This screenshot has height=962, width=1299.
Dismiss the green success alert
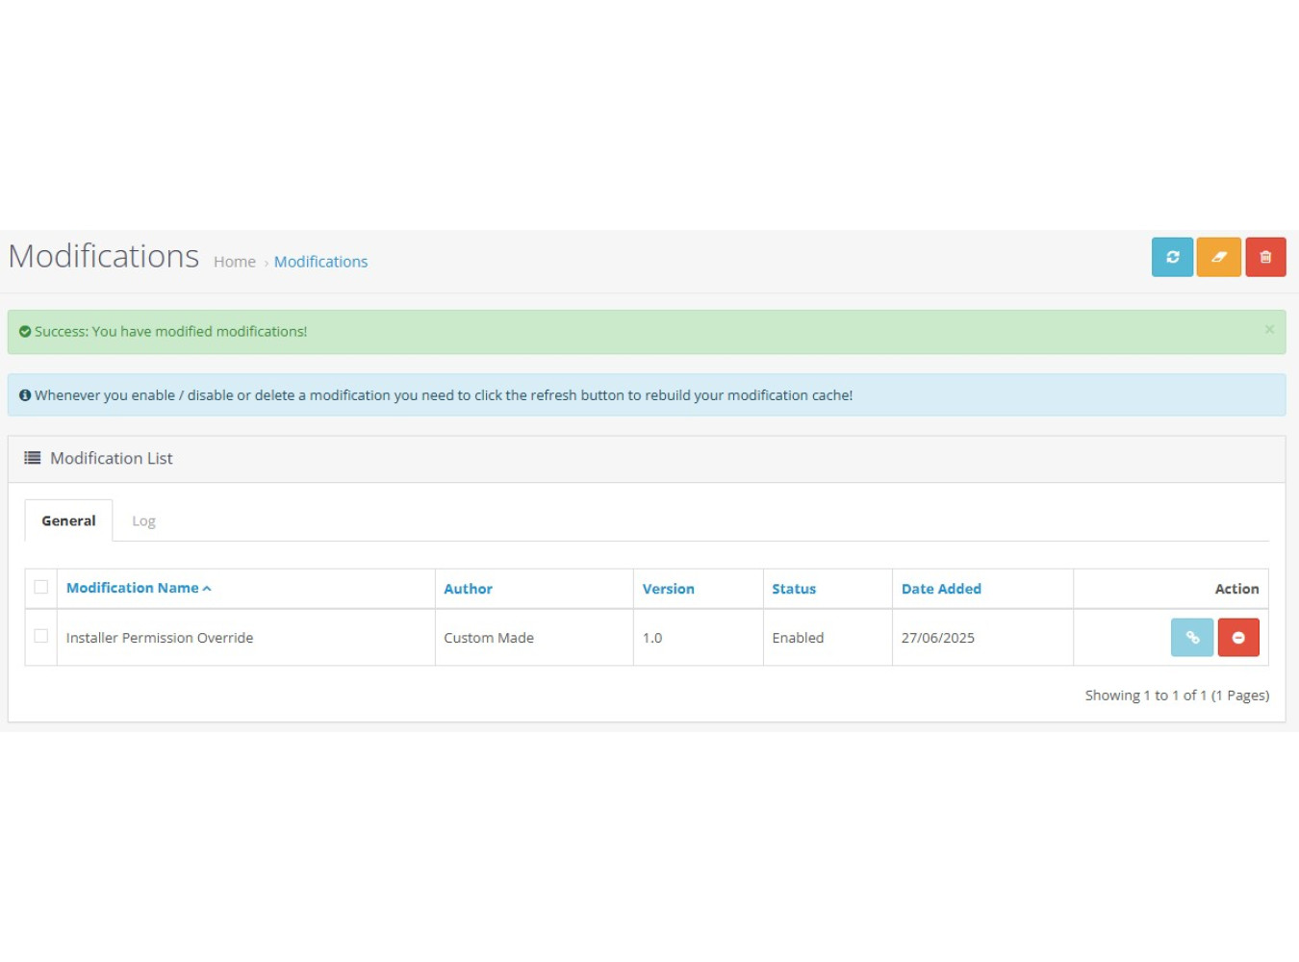tap(1269, 330)
